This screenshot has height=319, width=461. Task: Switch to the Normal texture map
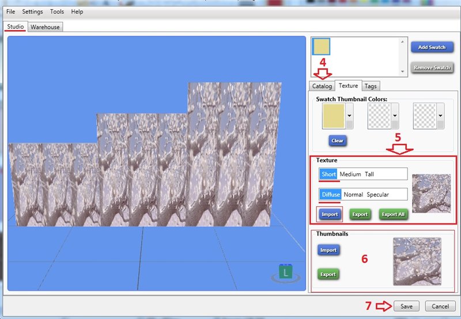[x=353, y=195]
